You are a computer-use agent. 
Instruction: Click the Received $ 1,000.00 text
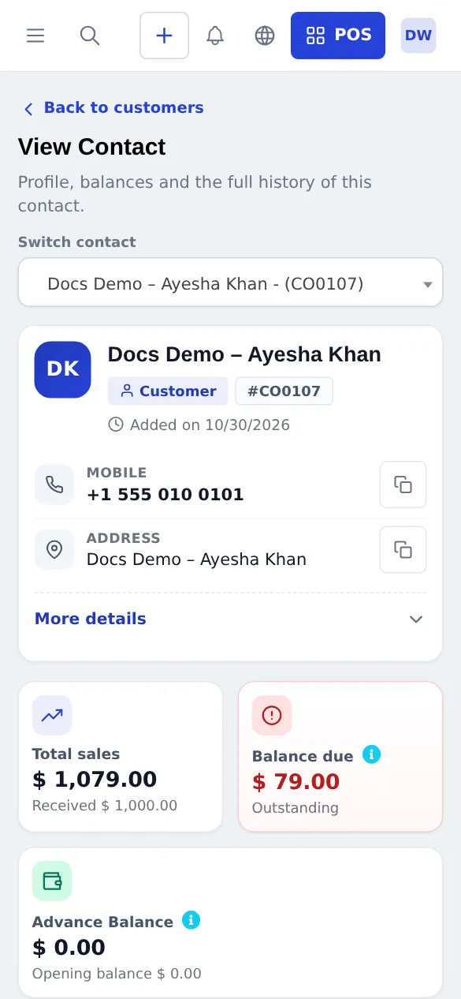[x=105, y=806]
